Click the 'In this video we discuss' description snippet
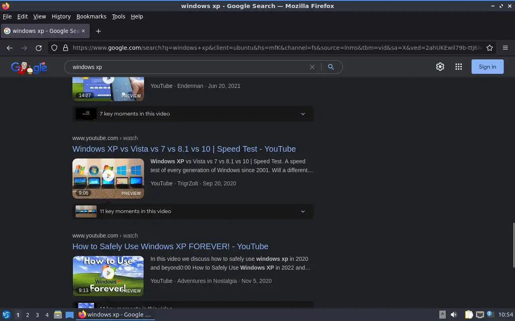 pos(231,263)
